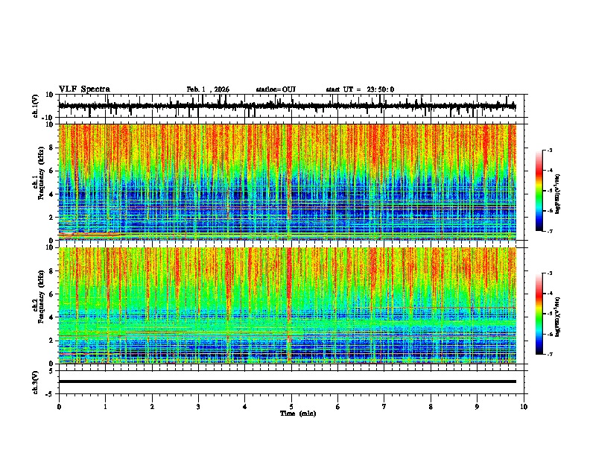Image resolution: width=590 pixels, height=456 pixels.
Task: Click the ch.2 log PSD color bar
Action: coord(539,314)
